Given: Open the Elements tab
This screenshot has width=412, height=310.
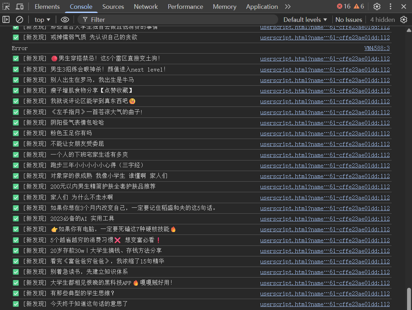Looking at the screenshot, I should pyautogui.click(x=47, y=6).
